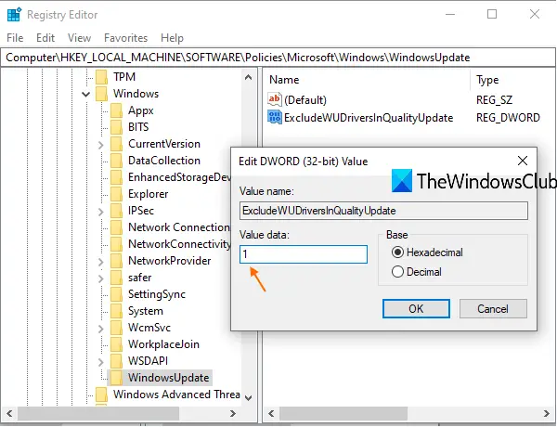This screenshot has height=427, width=557.
Task: Select the safer folder icon
Action: click(117, 278)
